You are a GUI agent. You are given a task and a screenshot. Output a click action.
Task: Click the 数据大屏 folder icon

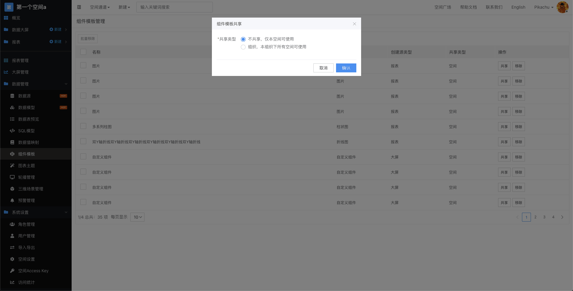click(6, 29)
